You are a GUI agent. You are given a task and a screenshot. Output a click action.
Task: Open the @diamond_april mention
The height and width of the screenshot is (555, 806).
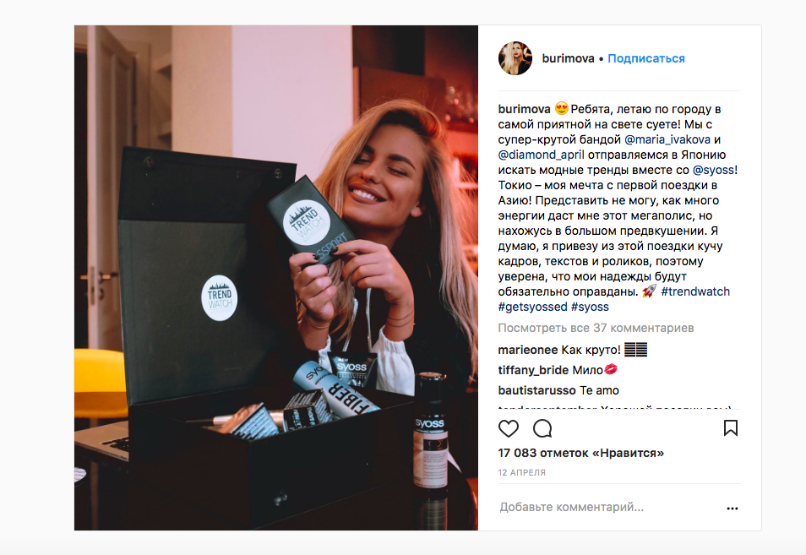[541, 155]
